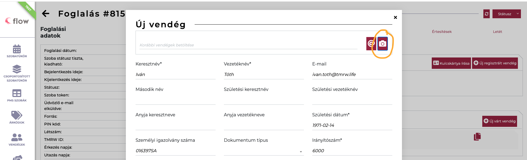The width and height of the screenshot is (527, 160).
Task: Click Új várt vendég button
Action: pos(500,121)
